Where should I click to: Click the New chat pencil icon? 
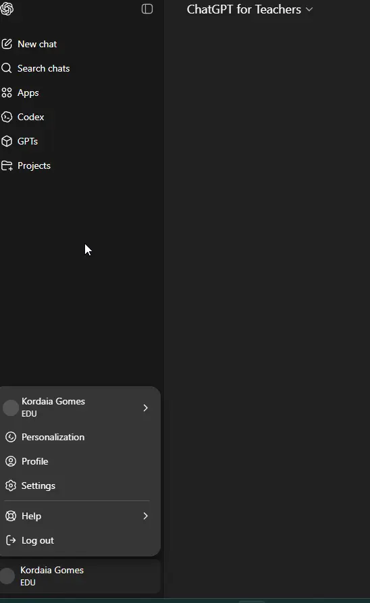7,44
